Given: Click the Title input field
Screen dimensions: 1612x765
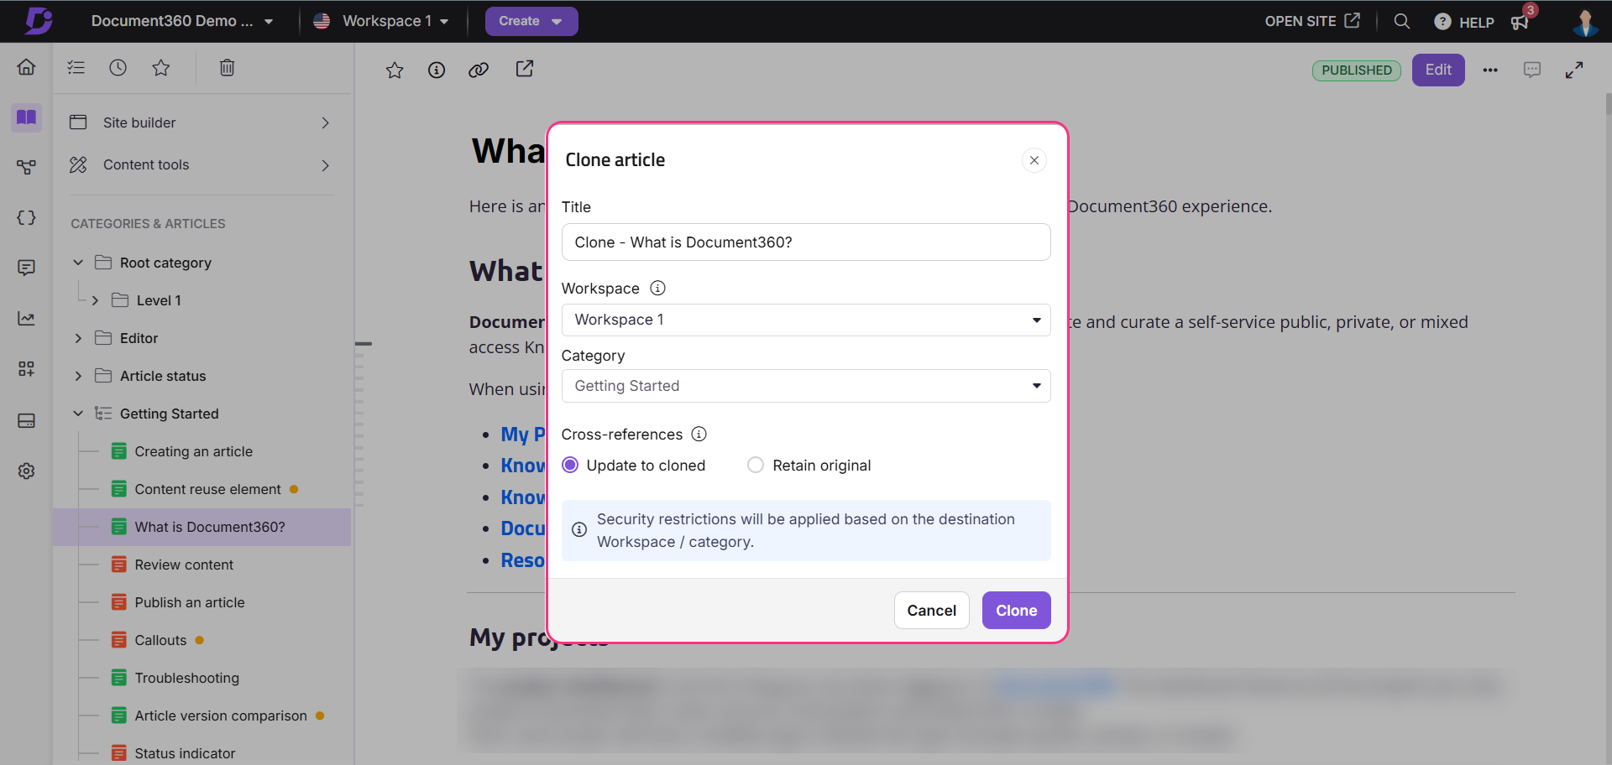Looking at the screenshot, I should (x=806, y=242).
